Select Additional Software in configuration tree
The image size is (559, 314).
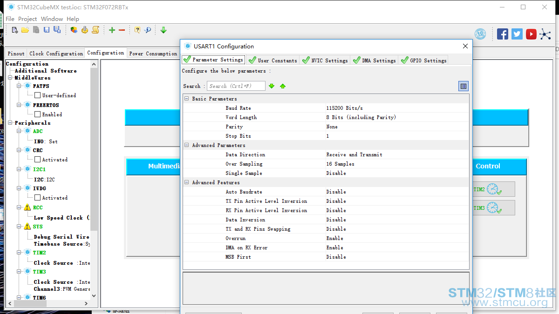click(46, 71)
